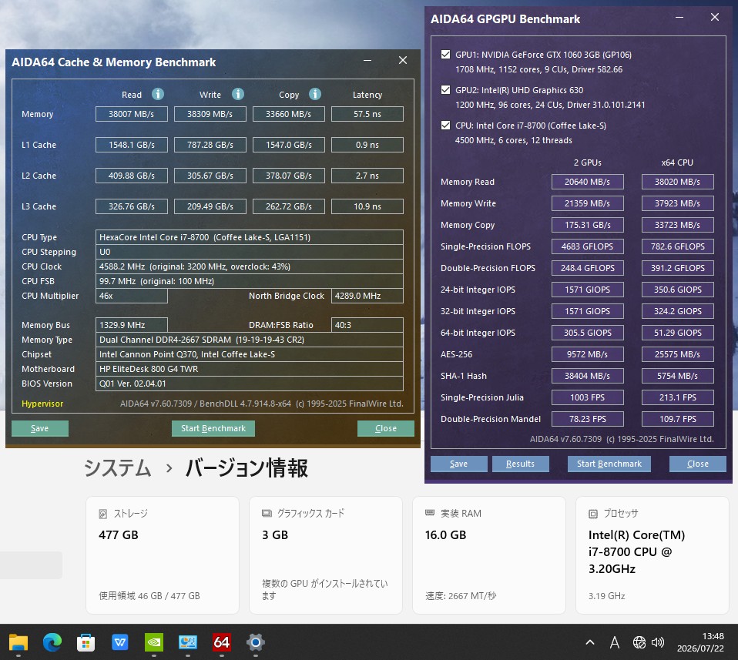Click Memory Copy value 33660 MB/s
This screenshot has width=738, height=660.
[x=289, y=114]
